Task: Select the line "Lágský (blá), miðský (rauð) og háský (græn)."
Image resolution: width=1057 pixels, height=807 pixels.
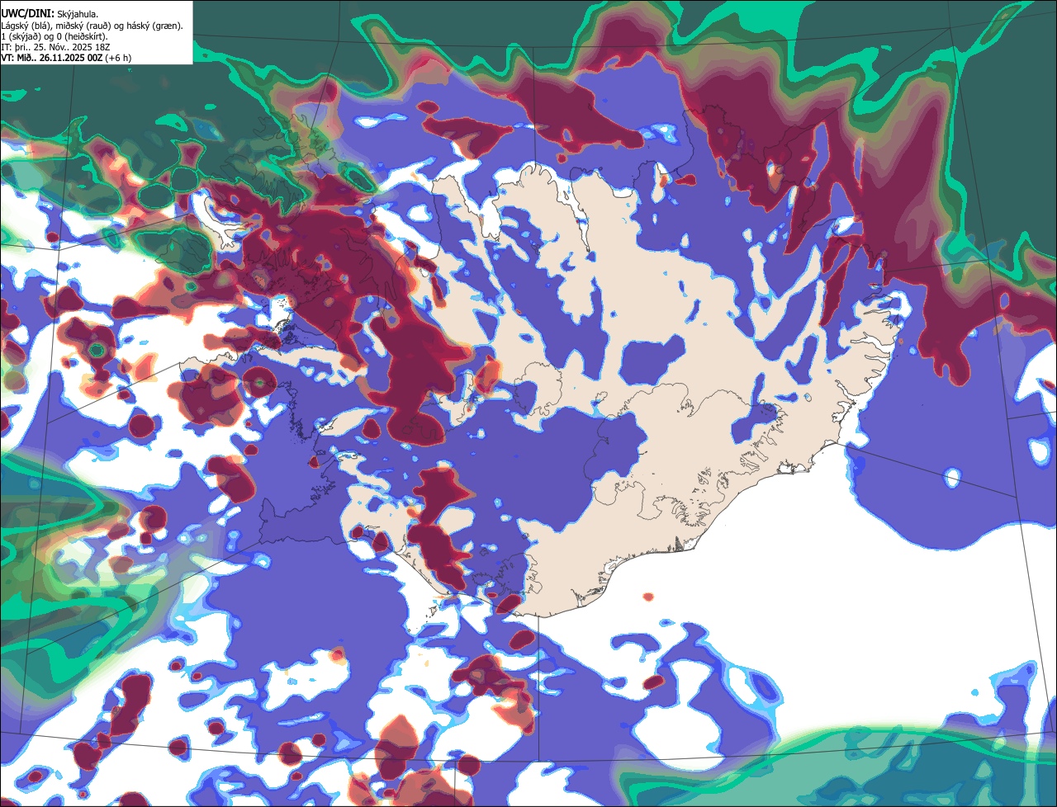Action: (92, 26)
